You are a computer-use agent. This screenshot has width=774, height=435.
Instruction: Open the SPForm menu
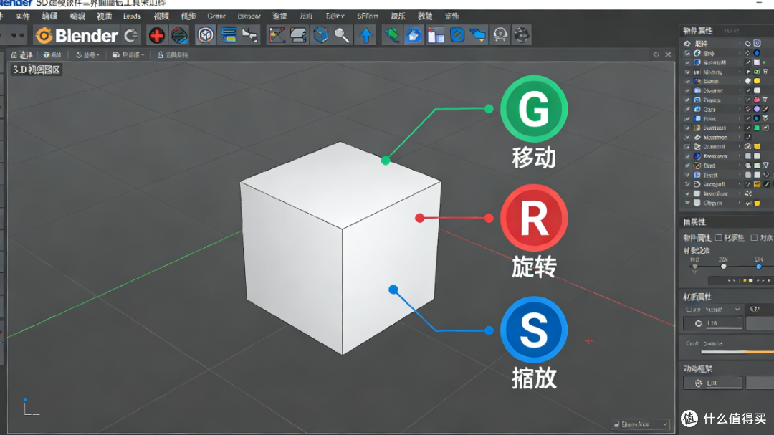[367, 16]
